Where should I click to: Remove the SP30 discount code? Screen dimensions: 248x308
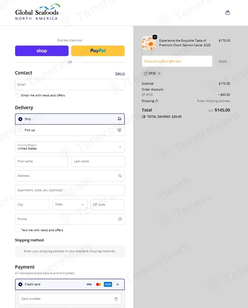(159, 73)
